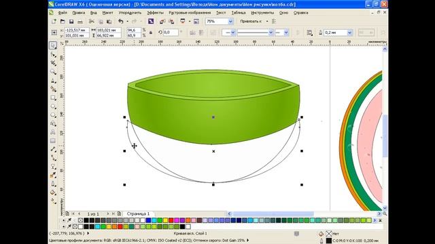Select the Interactive Fill tool
435x244 pixels.
[x=53, y=201]
